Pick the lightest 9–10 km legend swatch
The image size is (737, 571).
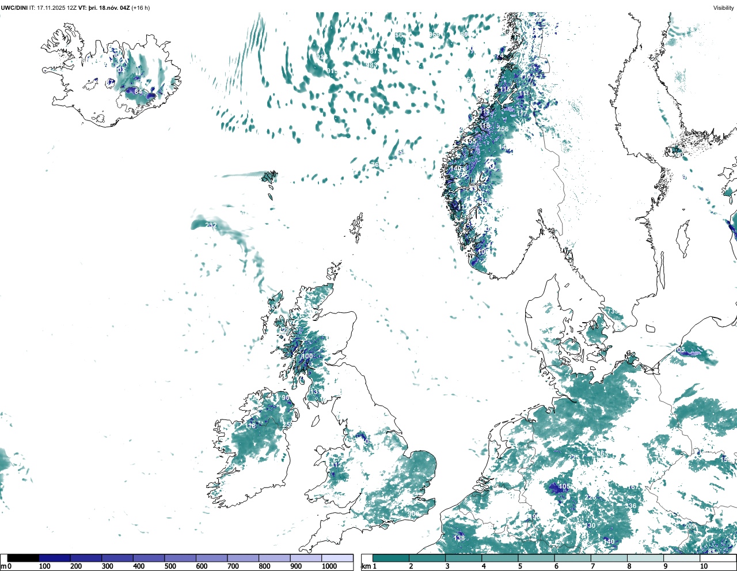[x=682, y=558]
